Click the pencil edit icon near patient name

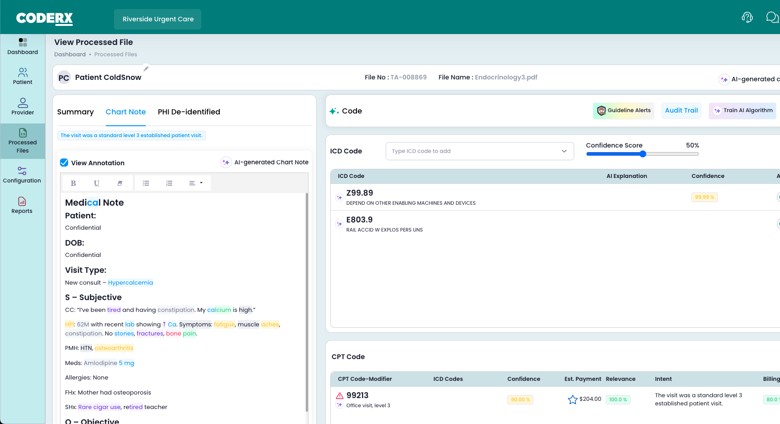point(146,69)
